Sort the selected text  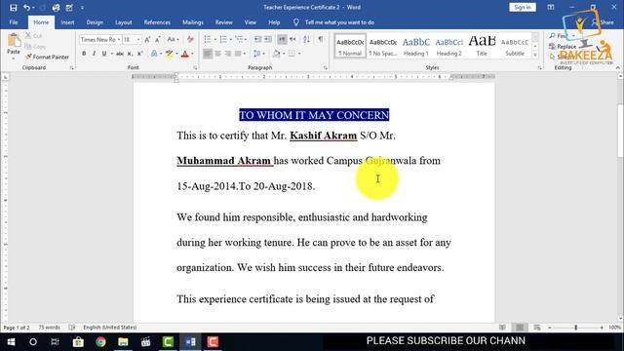(306, 39)
